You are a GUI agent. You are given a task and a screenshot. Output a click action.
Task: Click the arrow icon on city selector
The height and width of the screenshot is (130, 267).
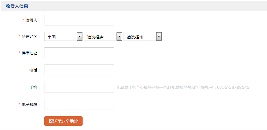point(159,37)
